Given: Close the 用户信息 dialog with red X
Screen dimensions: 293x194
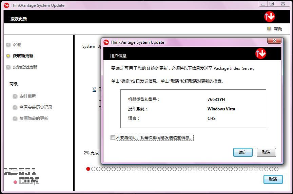Looking at the screenshot, I should point(274,41).
